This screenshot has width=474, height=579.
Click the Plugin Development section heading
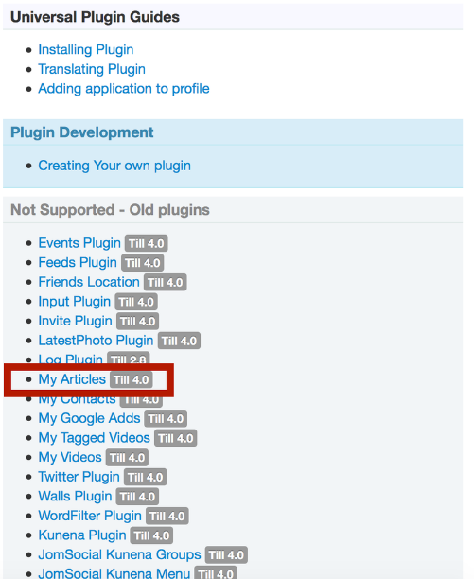[x=82, y=132]
